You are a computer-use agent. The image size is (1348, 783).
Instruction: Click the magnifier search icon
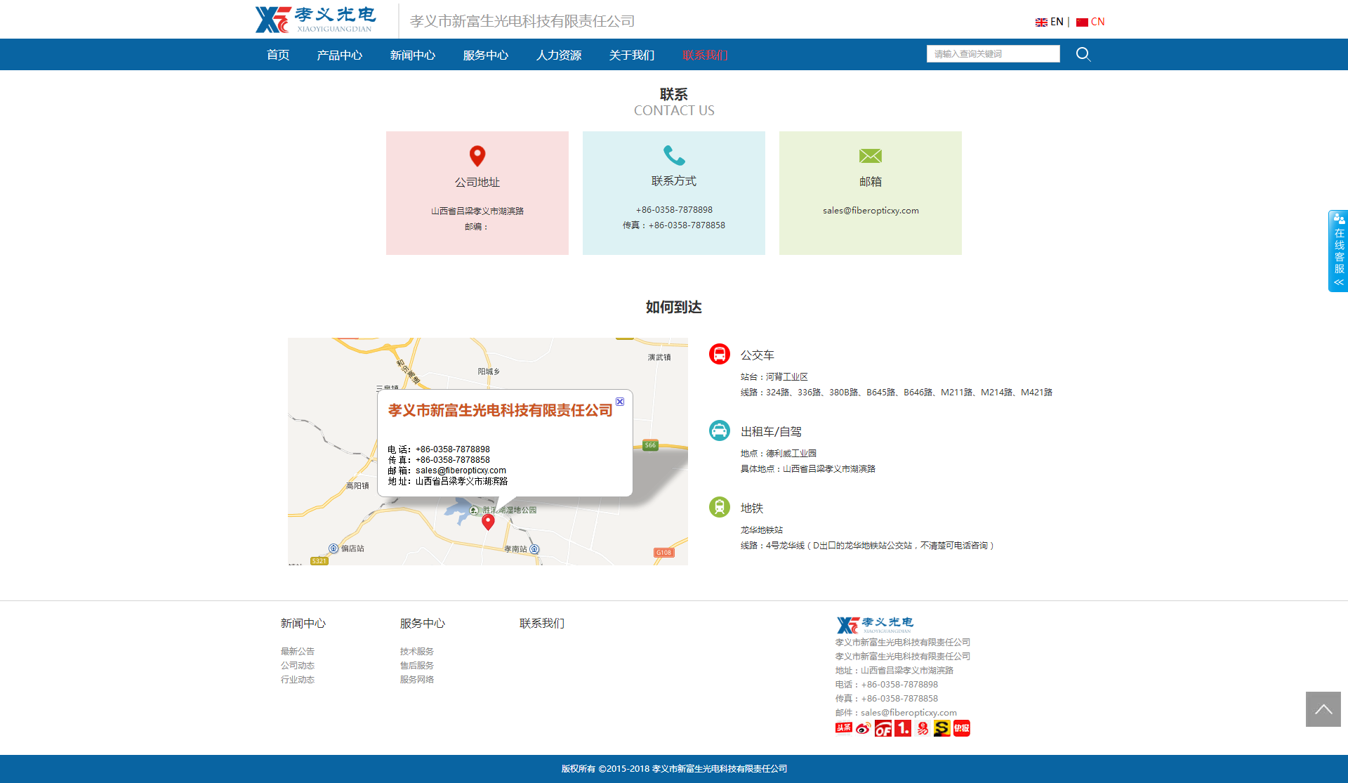pos(1083,54)
